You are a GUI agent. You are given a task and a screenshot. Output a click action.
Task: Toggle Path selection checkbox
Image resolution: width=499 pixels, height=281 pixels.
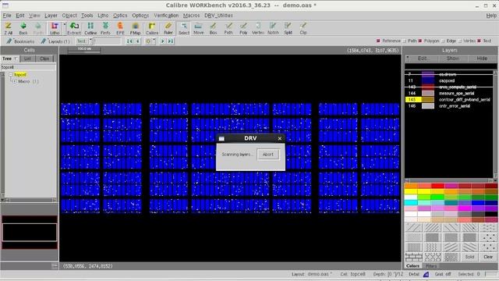click(405, 41)
